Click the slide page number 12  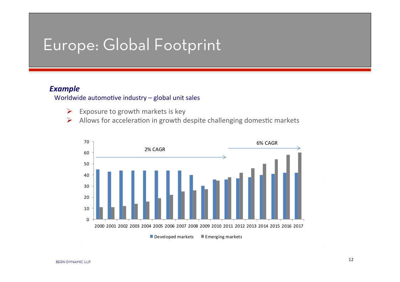[x=351, y=260]
